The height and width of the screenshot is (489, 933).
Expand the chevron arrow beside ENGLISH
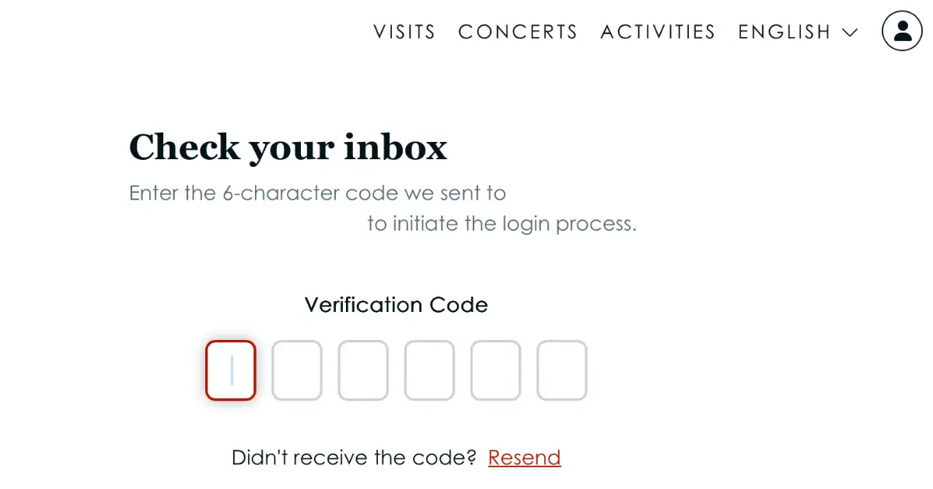(x=850, y=33)
